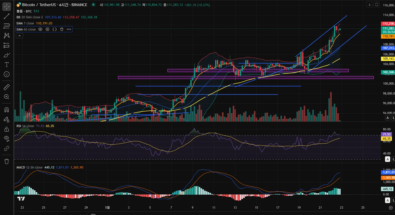Remove all drawings with the trash icon
This screenshot has width=395, height=215.
7,161
